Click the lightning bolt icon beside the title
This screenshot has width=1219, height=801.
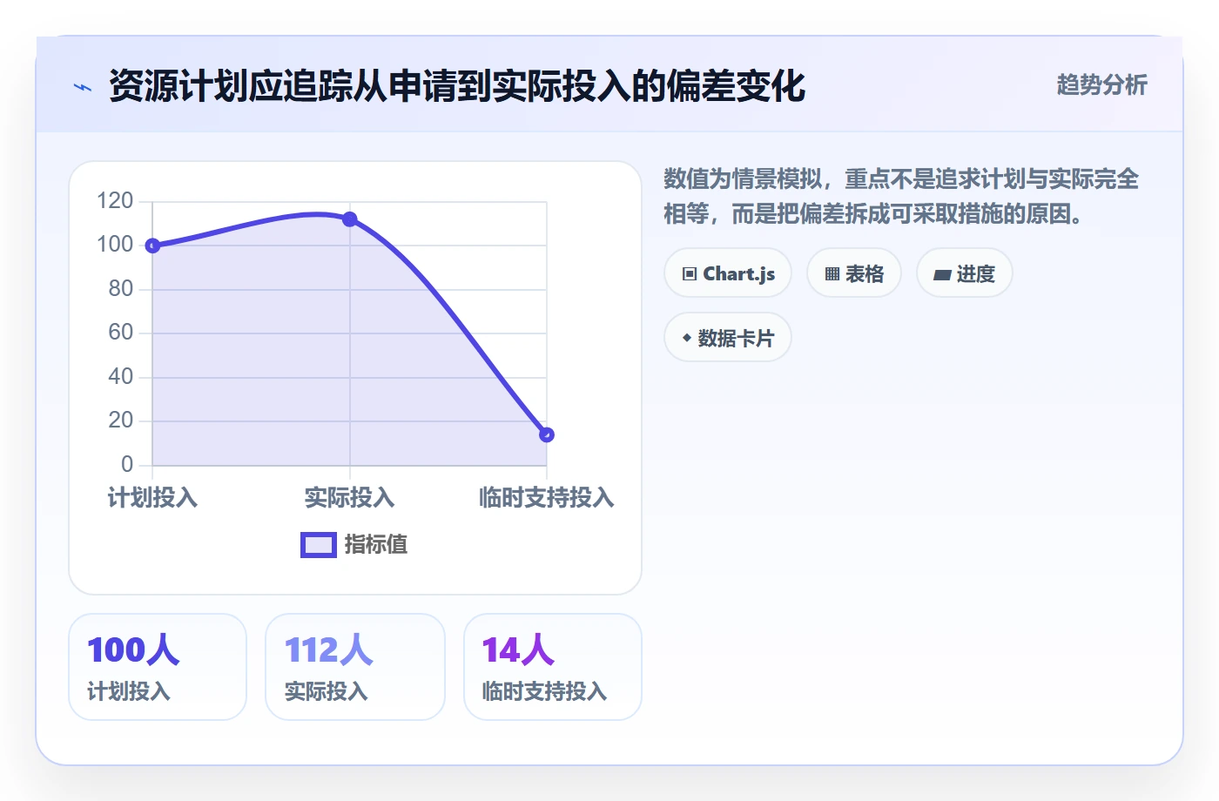[83, 87]
